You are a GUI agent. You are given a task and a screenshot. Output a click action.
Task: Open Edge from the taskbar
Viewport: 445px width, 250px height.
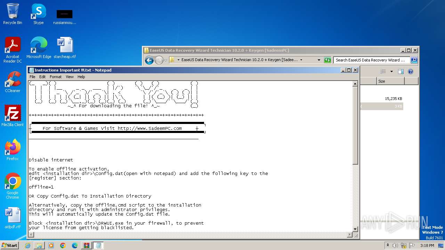click(75, 245)
